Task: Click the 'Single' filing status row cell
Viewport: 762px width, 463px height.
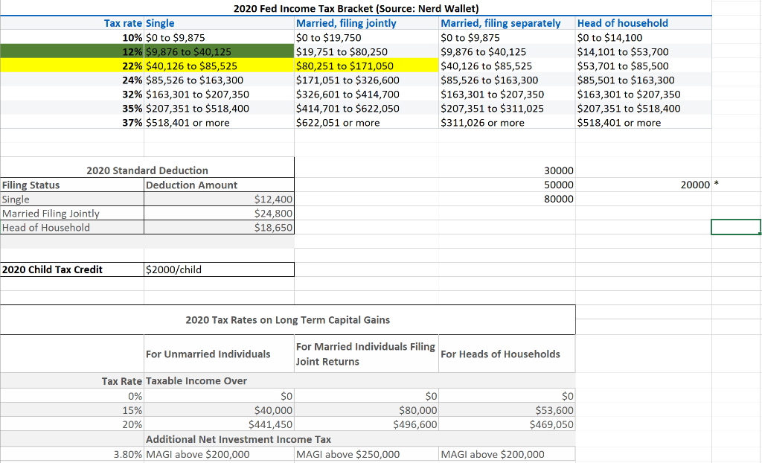Action: 72,199
